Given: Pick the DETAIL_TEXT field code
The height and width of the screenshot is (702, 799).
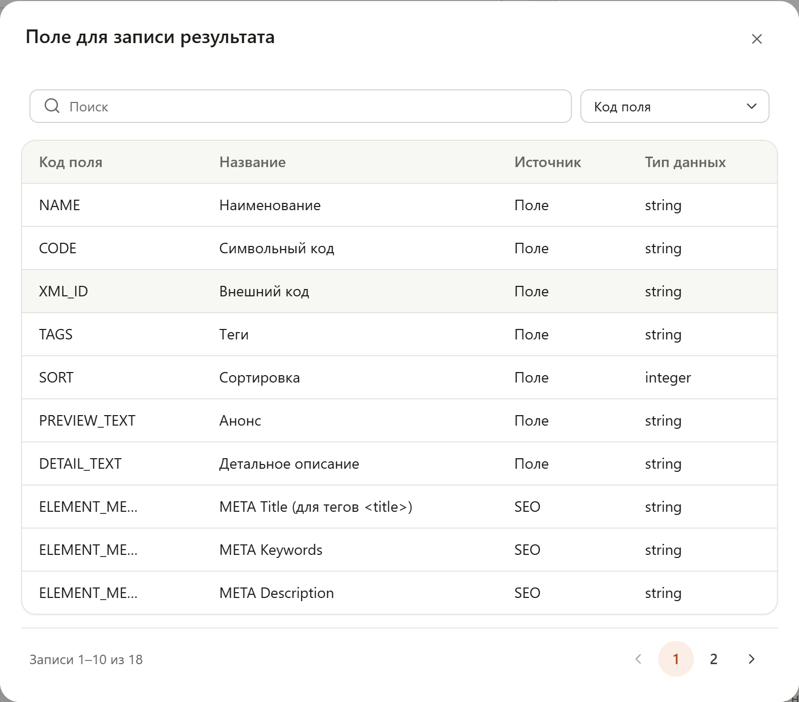Looking at the screenshot, I should (x=80, y=463).
